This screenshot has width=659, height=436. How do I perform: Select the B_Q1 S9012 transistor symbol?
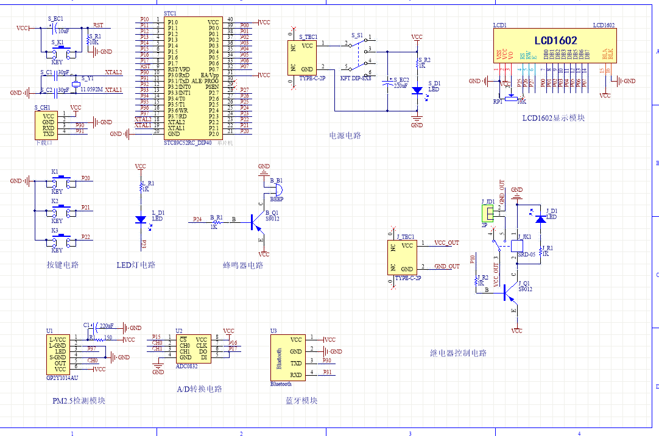click(257, 223)
